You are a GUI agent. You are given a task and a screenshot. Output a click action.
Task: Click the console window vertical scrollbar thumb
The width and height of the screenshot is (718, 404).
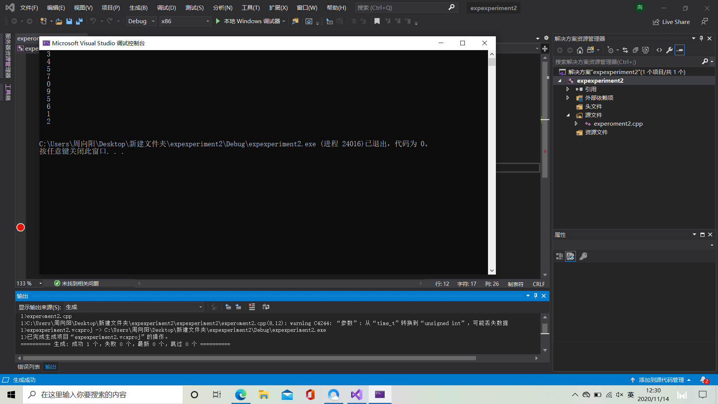pos(492,62)
